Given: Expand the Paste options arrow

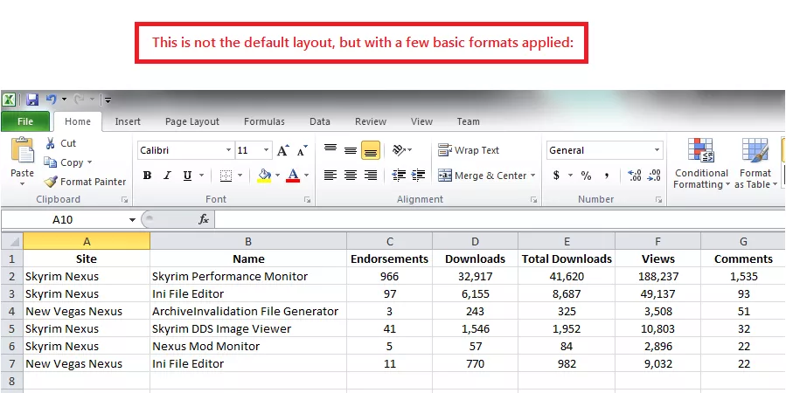Looking at the screenshot, I should pyautogui.click(x=23, y=184).
